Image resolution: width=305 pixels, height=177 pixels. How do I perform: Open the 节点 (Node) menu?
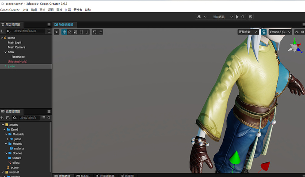click(x=42, y=10)
